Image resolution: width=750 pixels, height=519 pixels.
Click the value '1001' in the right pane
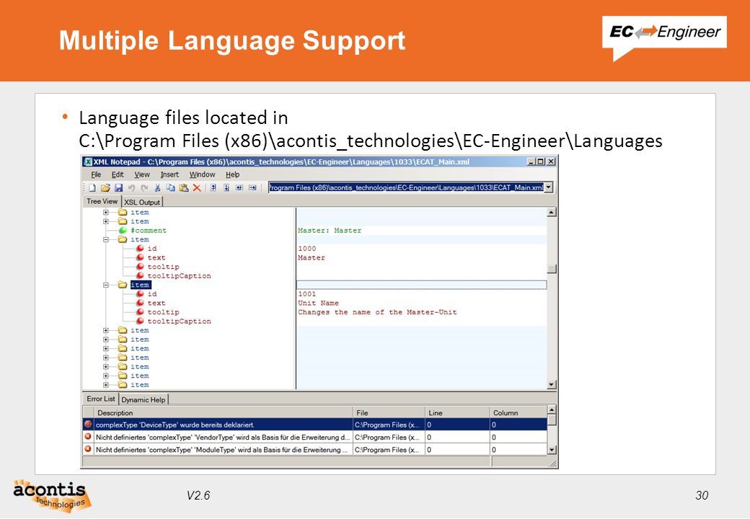[x=306, y=294]
